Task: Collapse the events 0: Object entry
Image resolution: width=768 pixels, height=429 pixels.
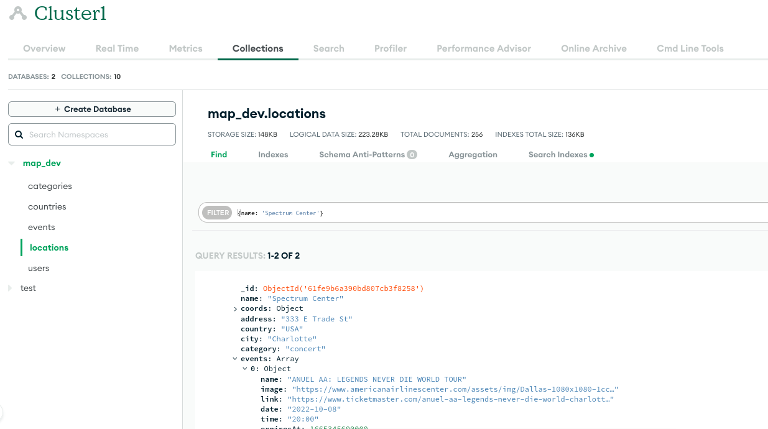Action: (245, 369)
